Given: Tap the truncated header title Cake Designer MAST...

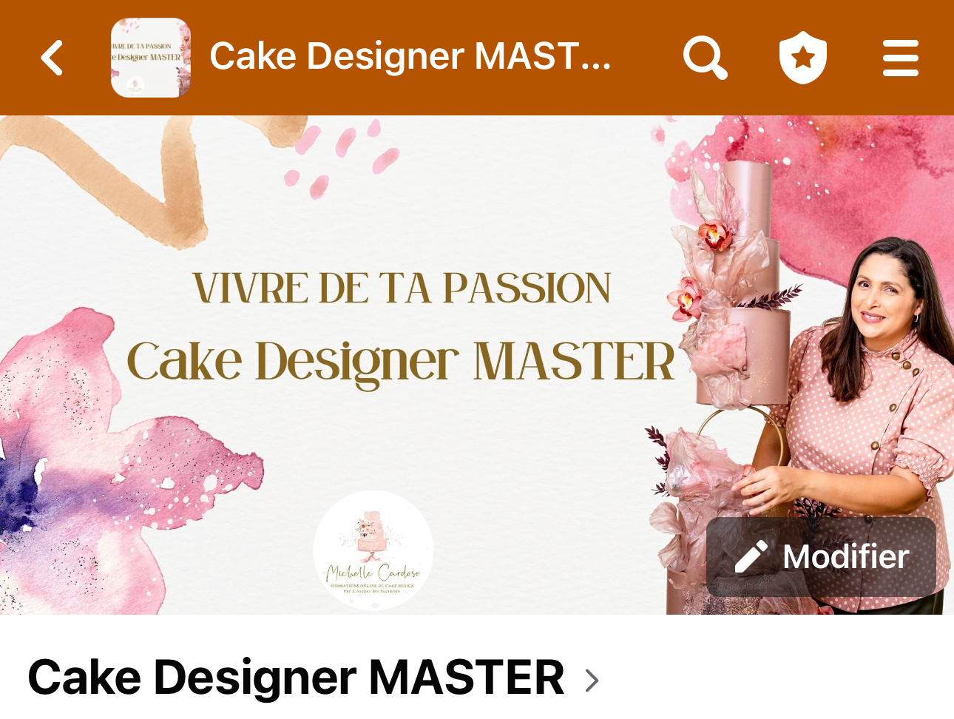Looking at the screenshot, I should pyautogui.click(x=410, y=56).
